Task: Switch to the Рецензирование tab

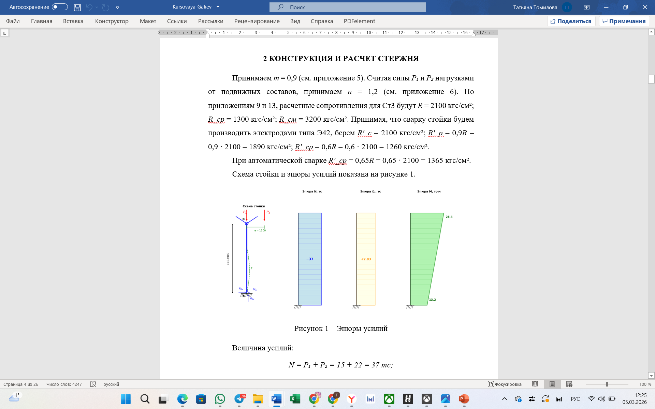Action: click(257, 21)
